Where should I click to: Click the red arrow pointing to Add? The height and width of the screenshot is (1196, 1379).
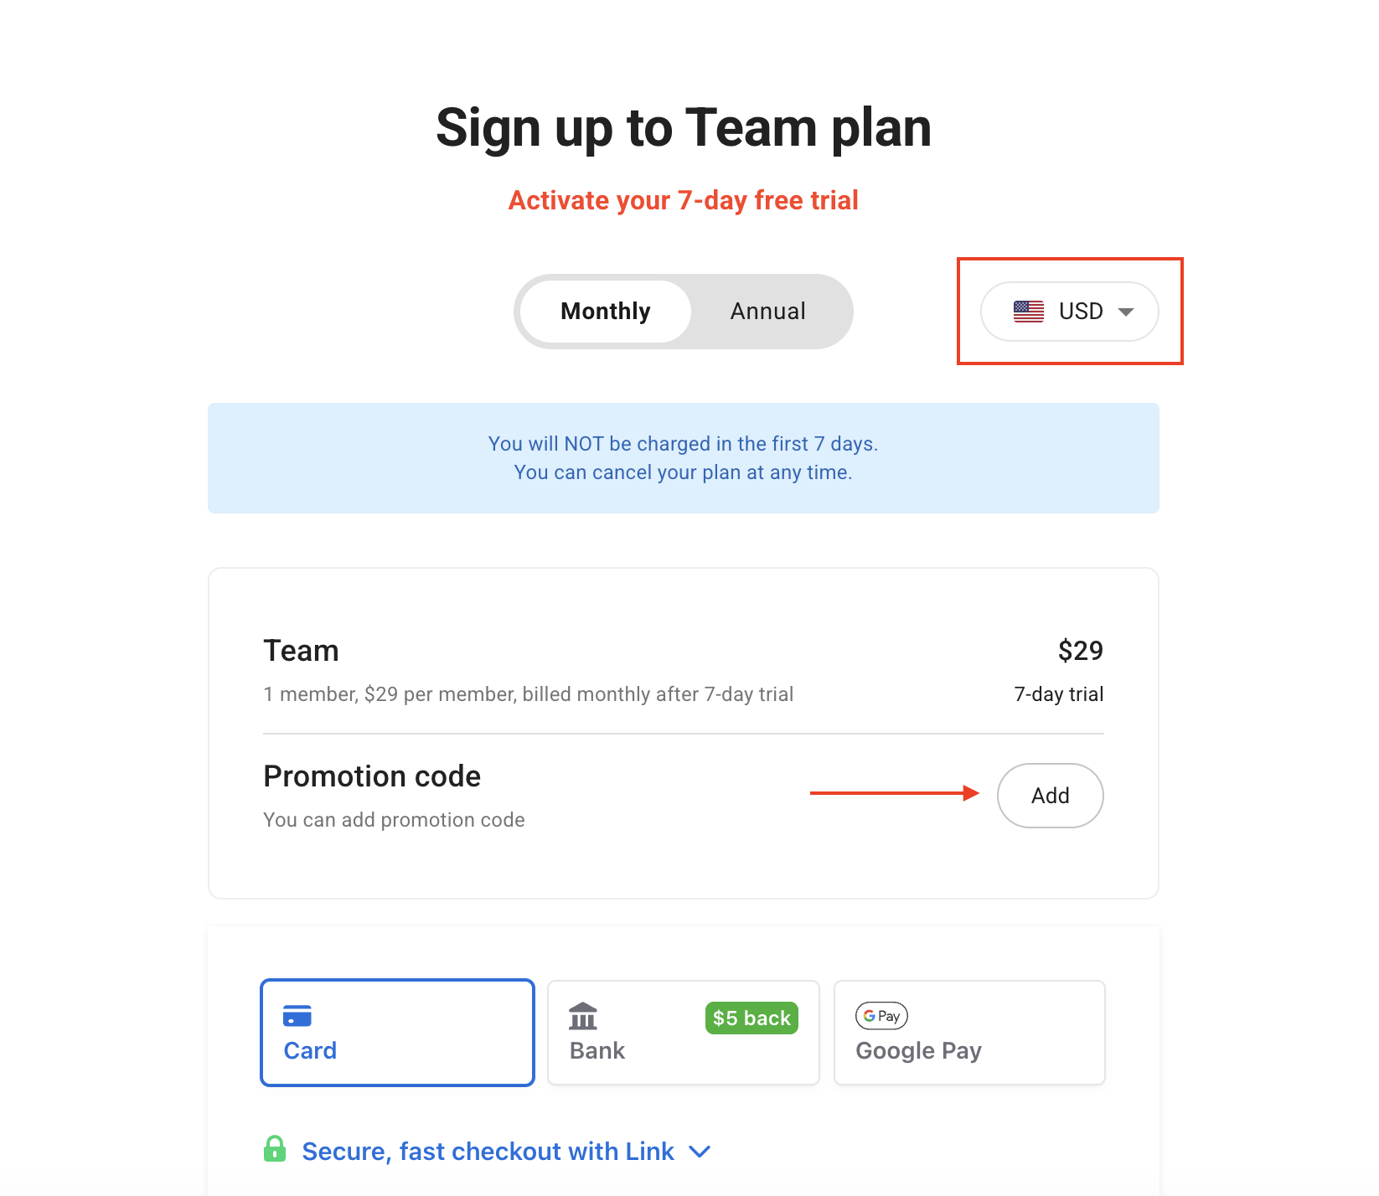point(894,793)
